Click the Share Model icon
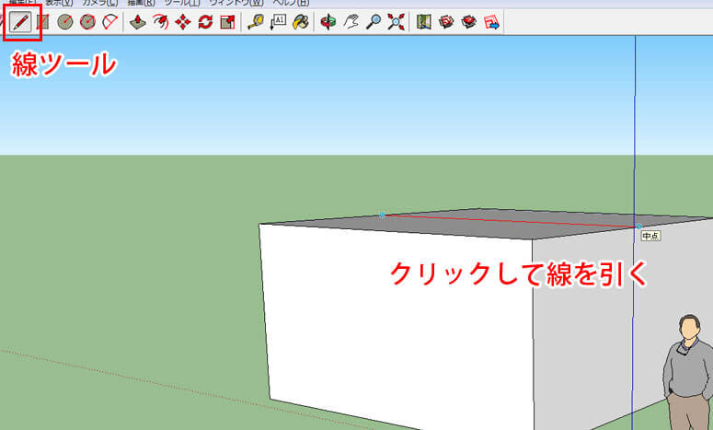713x430 pixels. [469, 22]
